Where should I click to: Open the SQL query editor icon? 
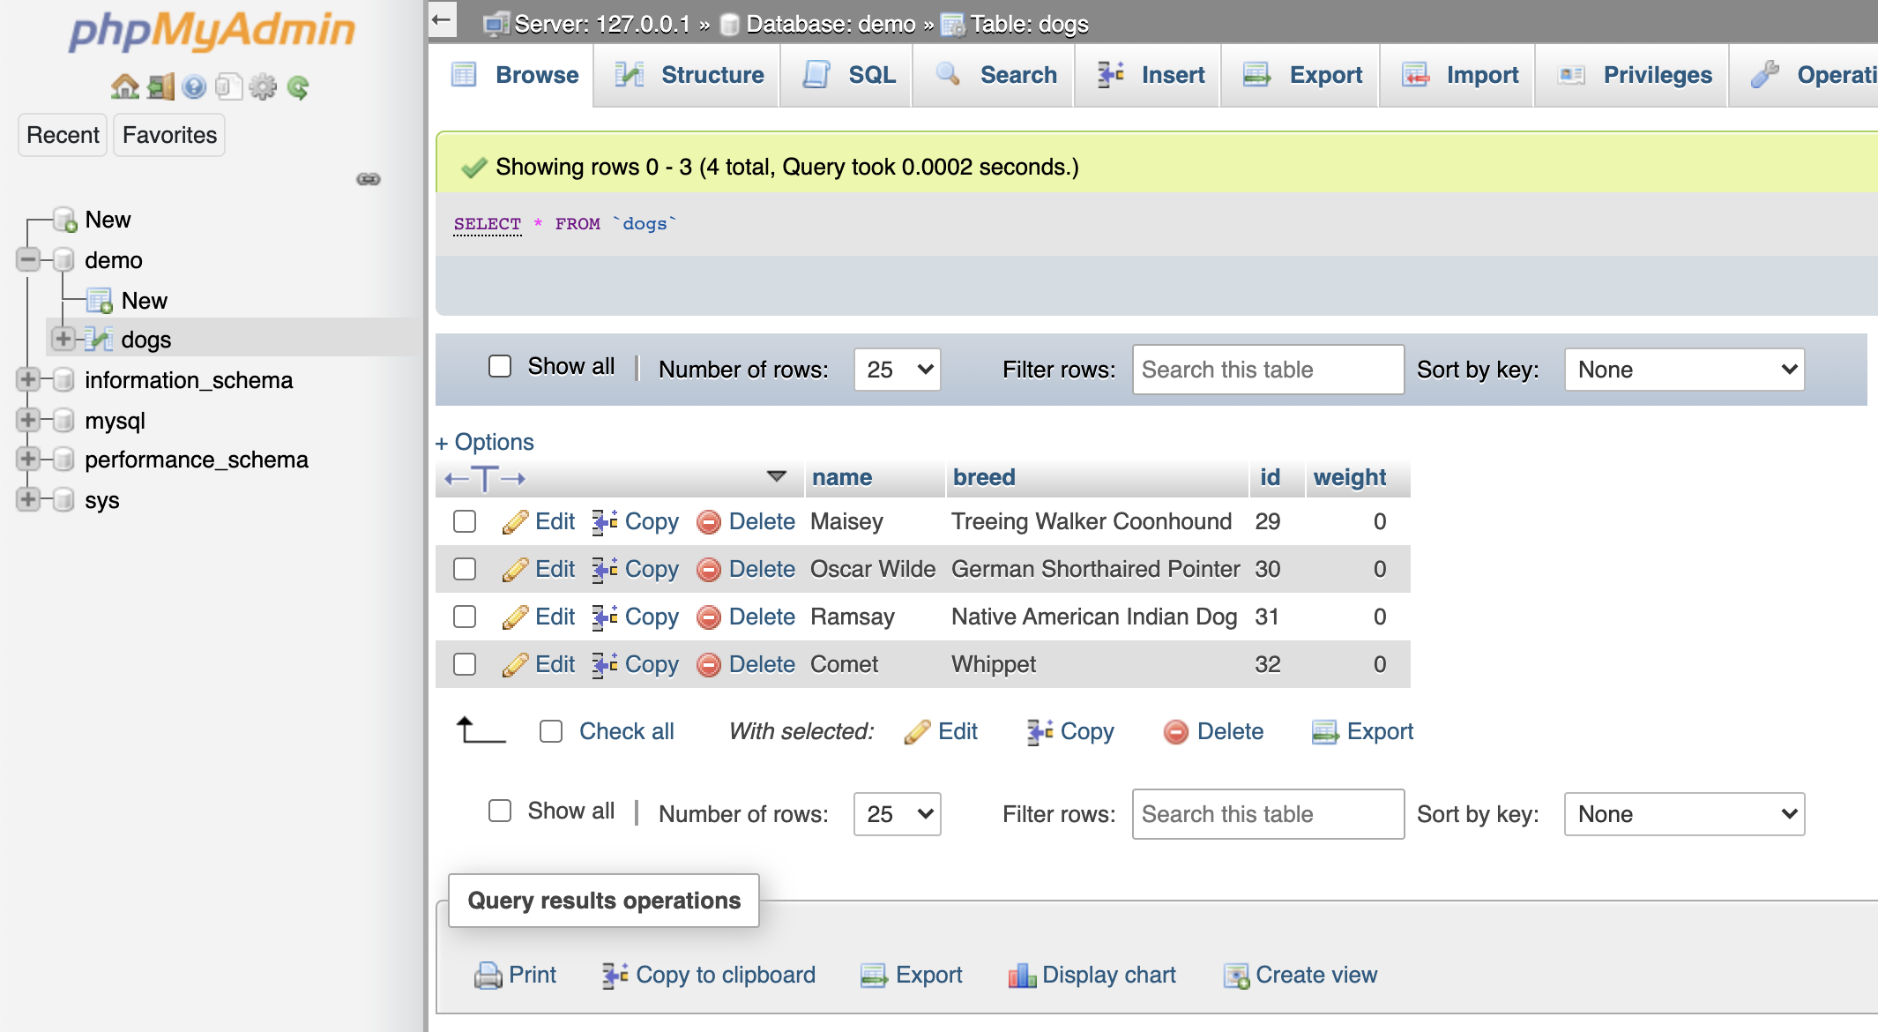[818, 75]
